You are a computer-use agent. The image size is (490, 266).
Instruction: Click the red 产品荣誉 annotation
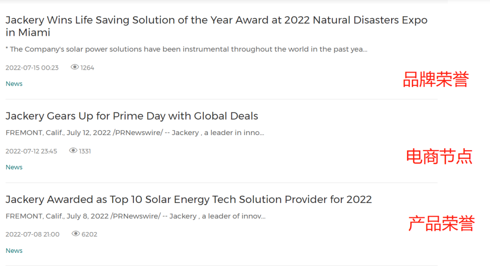tap(441, 223)
